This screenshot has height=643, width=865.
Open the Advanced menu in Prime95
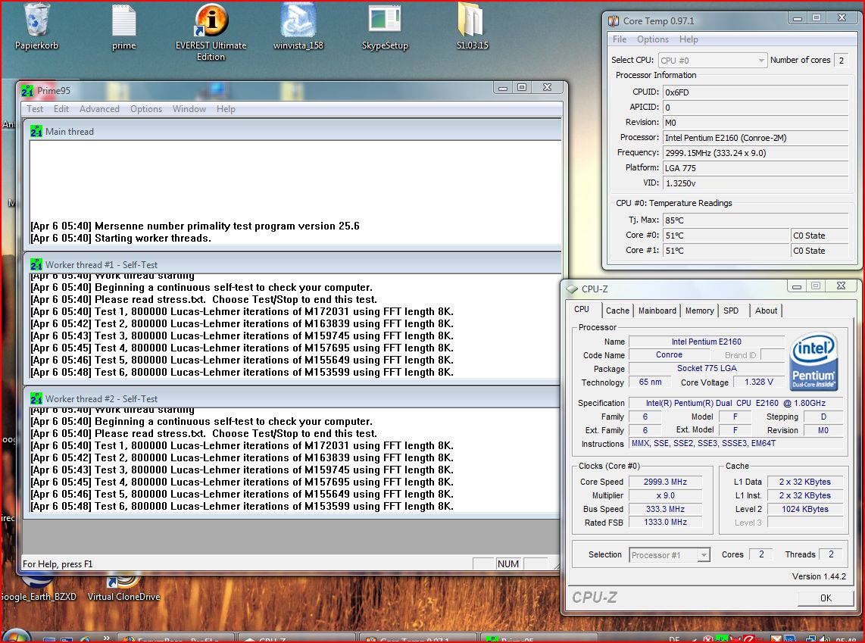[x=99, y=109]
